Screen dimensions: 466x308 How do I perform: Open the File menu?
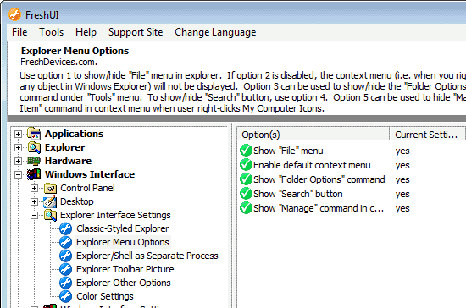[19, 32]
